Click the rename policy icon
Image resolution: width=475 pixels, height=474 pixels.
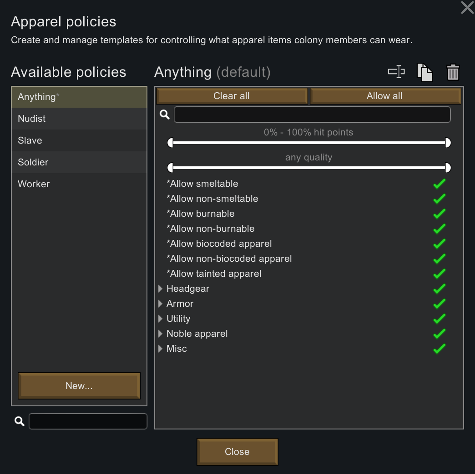point(396,72)
